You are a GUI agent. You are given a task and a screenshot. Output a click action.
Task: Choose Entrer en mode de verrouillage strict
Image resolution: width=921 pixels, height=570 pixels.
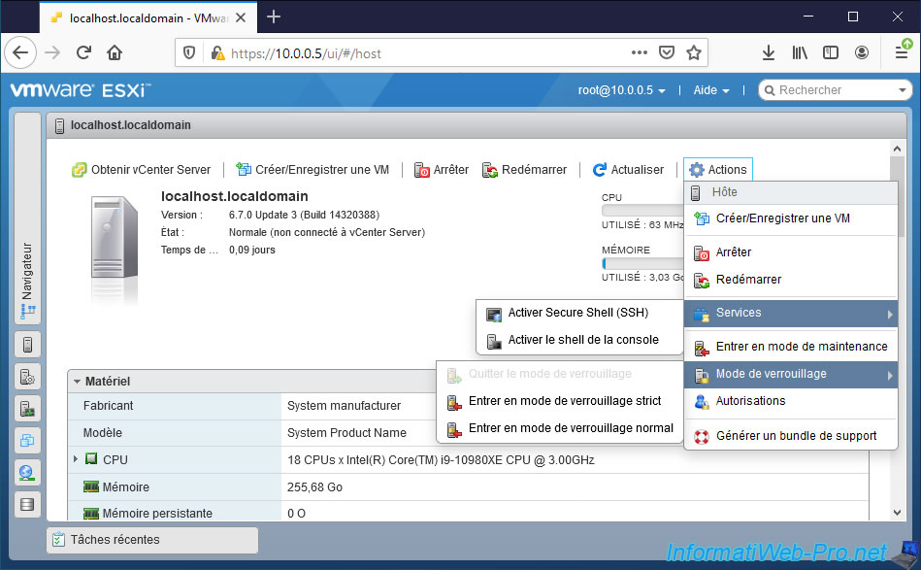tap(564, 401)
